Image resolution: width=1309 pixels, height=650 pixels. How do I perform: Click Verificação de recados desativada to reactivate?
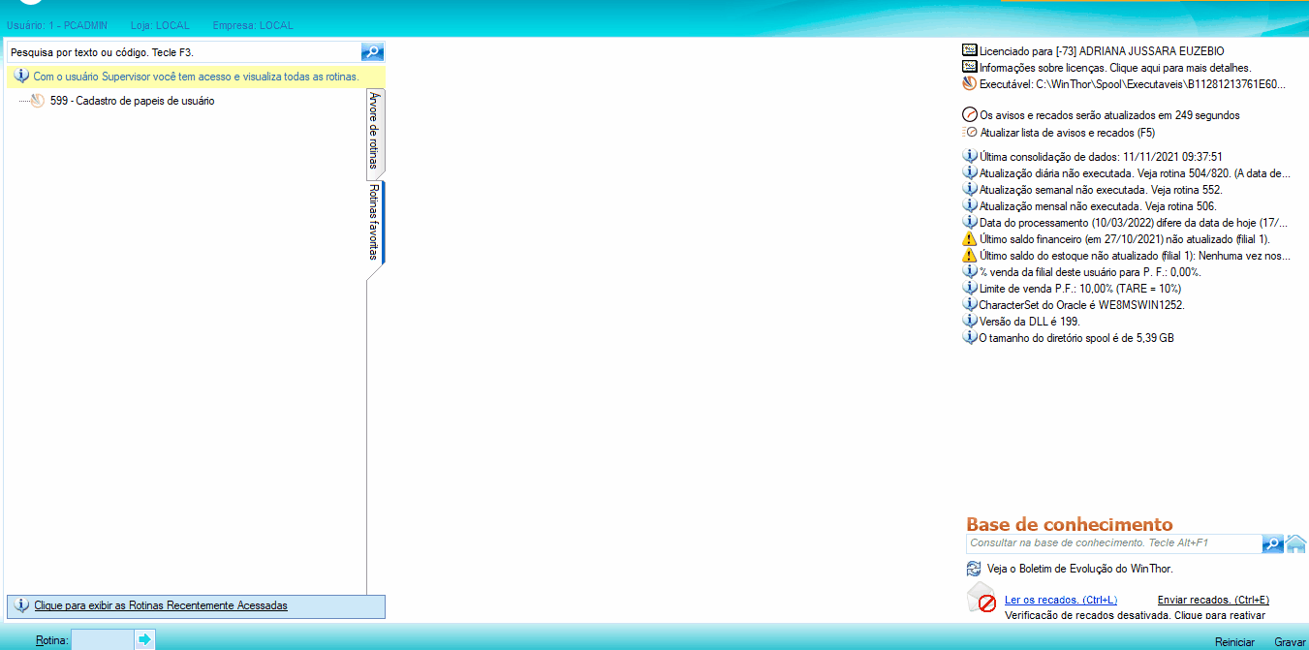[1135, 615]
